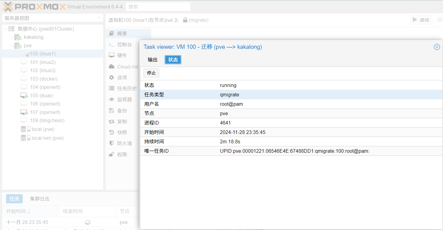This screenshot has height=230, width=443.
Task: Select 103 (docker) in the tree
Action: (43, 79)
